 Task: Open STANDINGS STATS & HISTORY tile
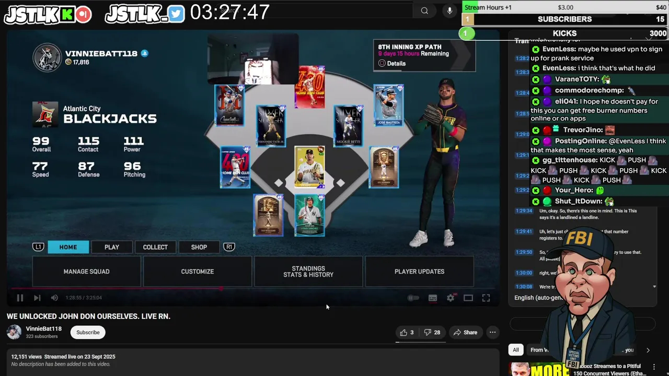[308, 272]
